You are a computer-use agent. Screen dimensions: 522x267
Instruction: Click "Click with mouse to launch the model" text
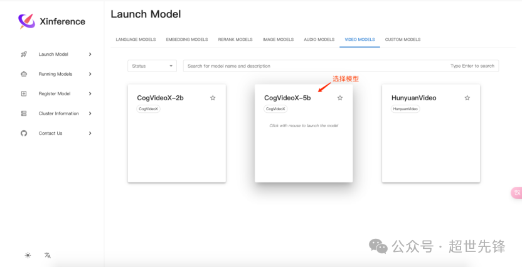pyautogui.click(x=304, y=126)
